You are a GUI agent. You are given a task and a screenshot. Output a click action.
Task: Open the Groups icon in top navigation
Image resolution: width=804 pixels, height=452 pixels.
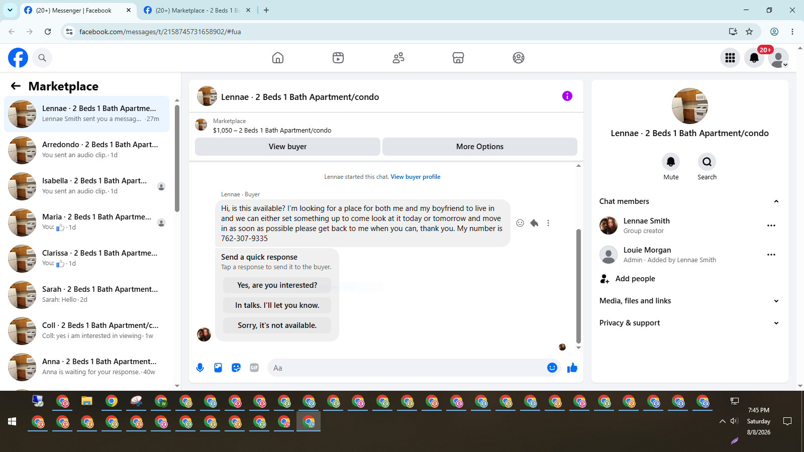[519, 58]
